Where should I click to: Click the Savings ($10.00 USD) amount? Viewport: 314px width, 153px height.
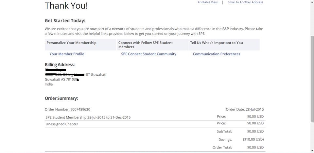click(253, 139)
